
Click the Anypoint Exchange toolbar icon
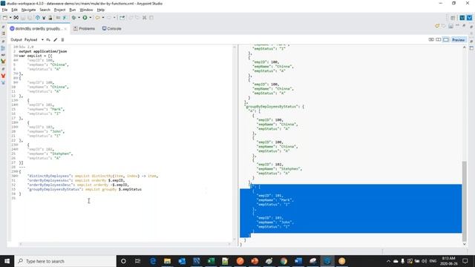16,18
